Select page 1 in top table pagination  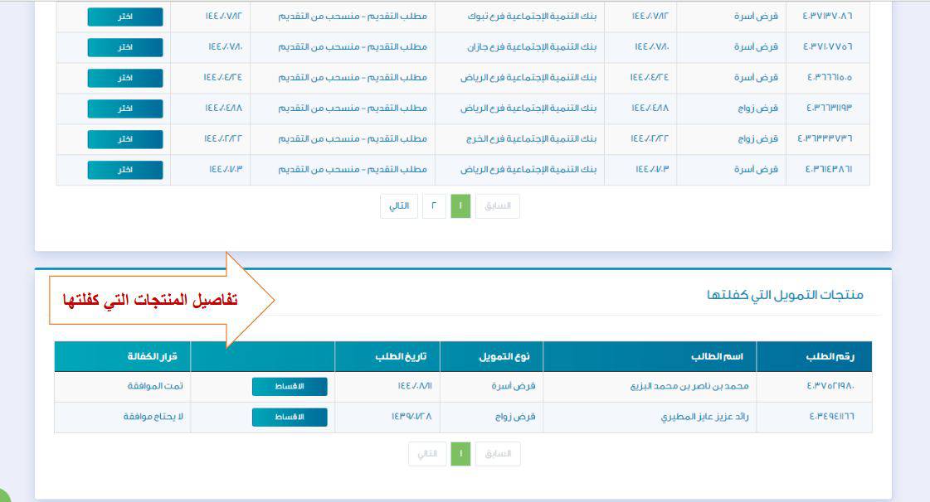point(460,206)
